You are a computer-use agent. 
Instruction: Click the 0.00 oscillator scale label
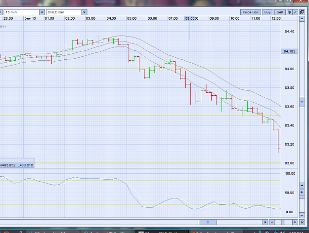tap(290, 212)
